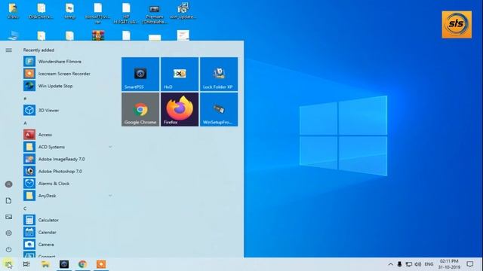Switch to SmartPSS on the taskbar

[64, 264]
